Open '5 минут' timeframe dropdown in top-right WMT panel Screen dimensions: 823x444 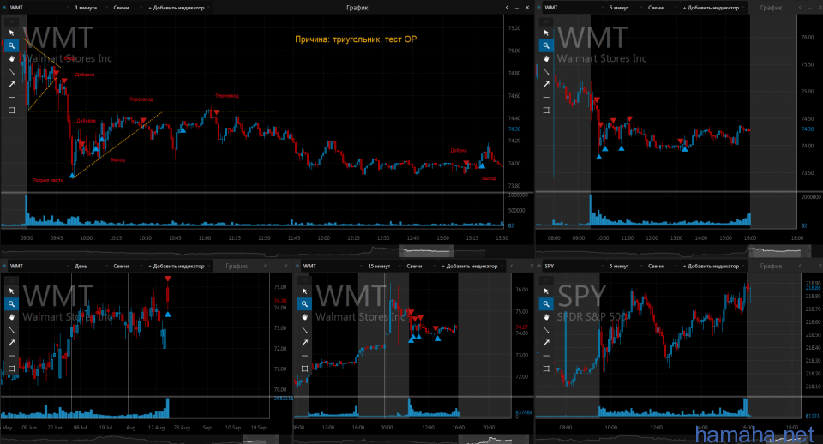point(622,8)
